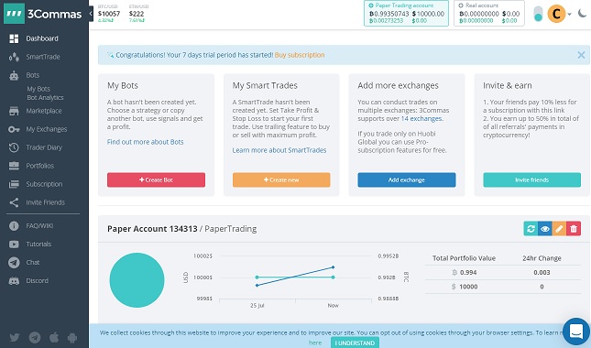Click the Trader Diary clock icon

(14, 147)
